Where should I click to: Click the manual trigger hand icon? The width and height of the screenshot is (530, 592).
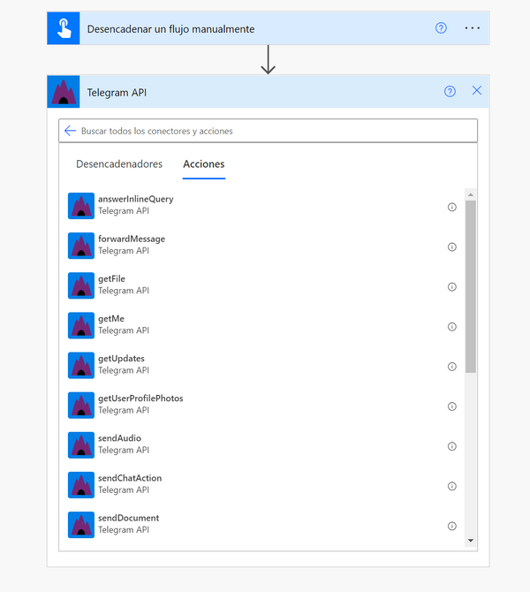[64, 28]
